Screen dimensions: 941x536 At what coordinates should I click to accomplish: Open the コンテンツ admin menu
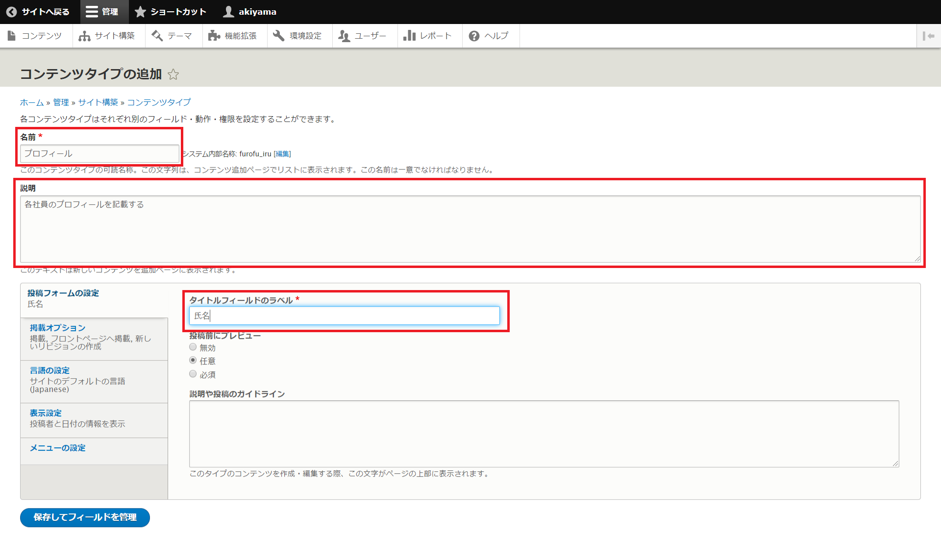(35, 36)
